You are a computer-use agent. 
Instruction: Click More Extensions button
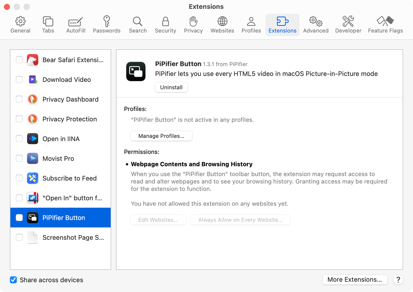pos(355,280)
